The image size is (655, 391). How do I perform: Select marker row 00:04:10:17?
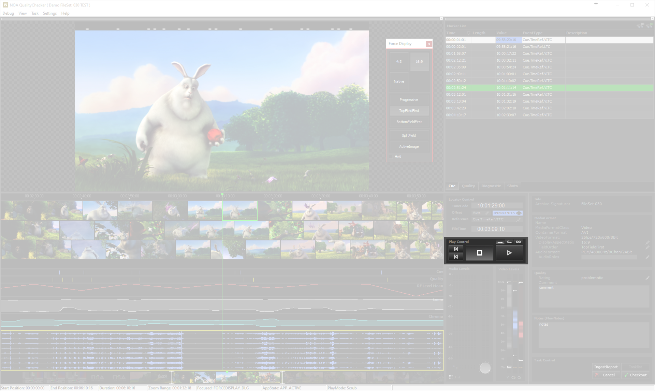[x=550, y=115]
